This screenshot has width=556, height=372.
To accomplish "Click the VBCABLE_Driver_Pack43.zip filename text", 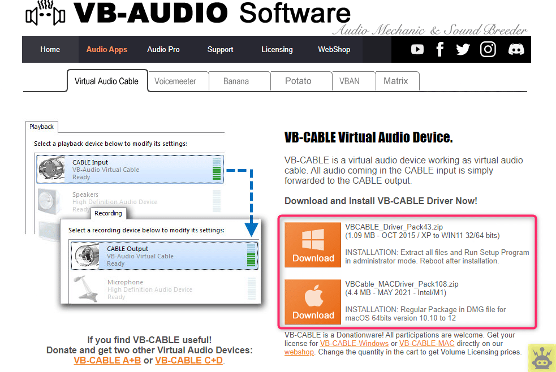I will pos(394,227).
